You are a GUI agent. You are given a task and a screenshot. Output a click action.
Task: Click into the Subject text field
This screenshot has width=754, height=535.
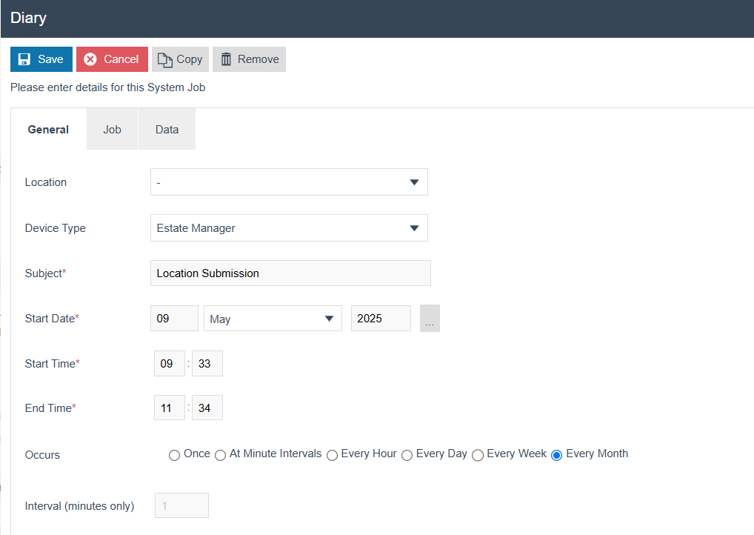290,273
